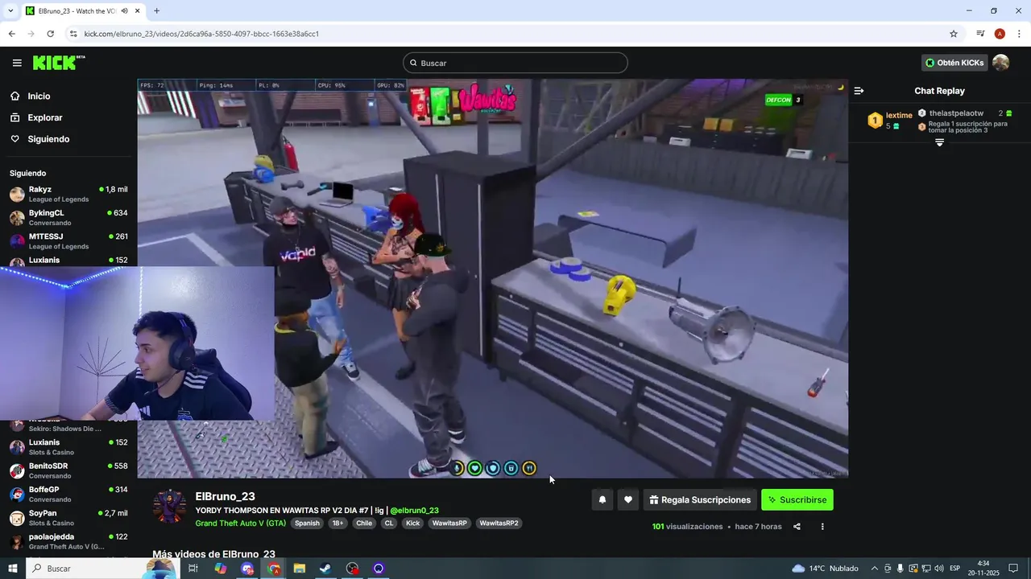Click the browser back arrow
This screenshot has height=579, width=1031.
click(x=11, y=34)
